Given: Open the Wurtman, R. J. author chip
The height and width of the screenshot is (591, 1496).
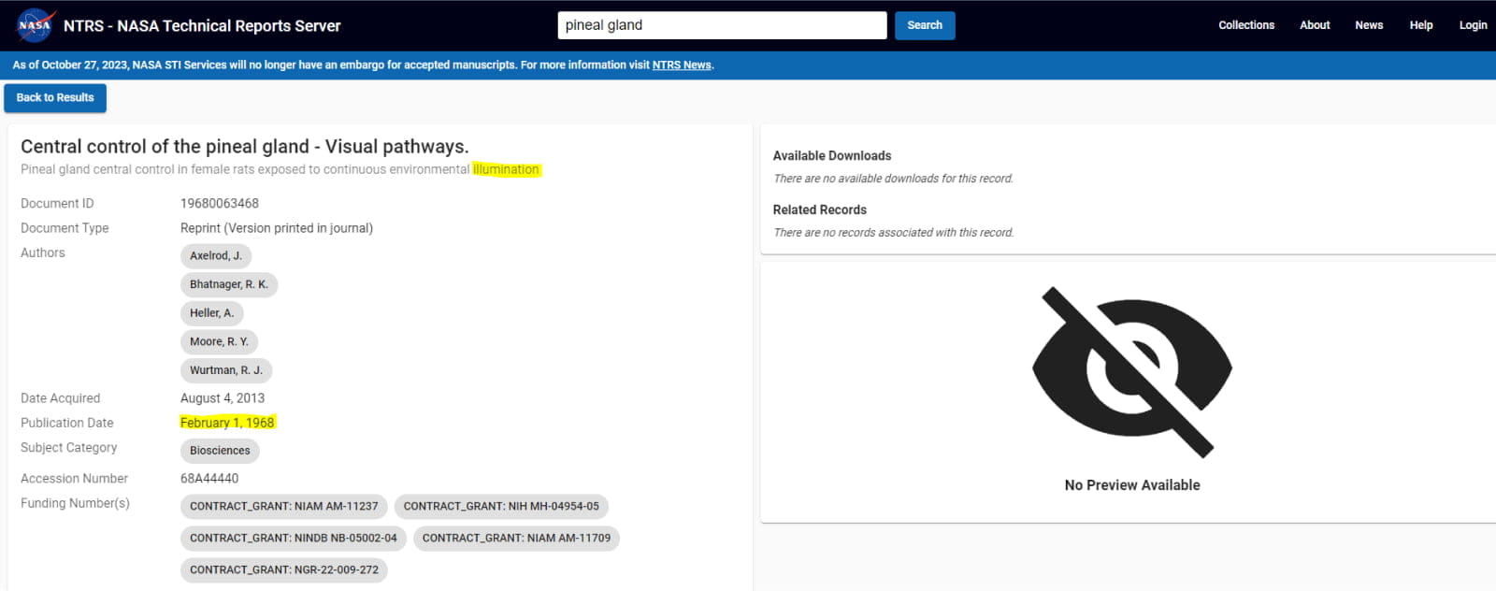Looking at the screenshot, I should 225,370.
